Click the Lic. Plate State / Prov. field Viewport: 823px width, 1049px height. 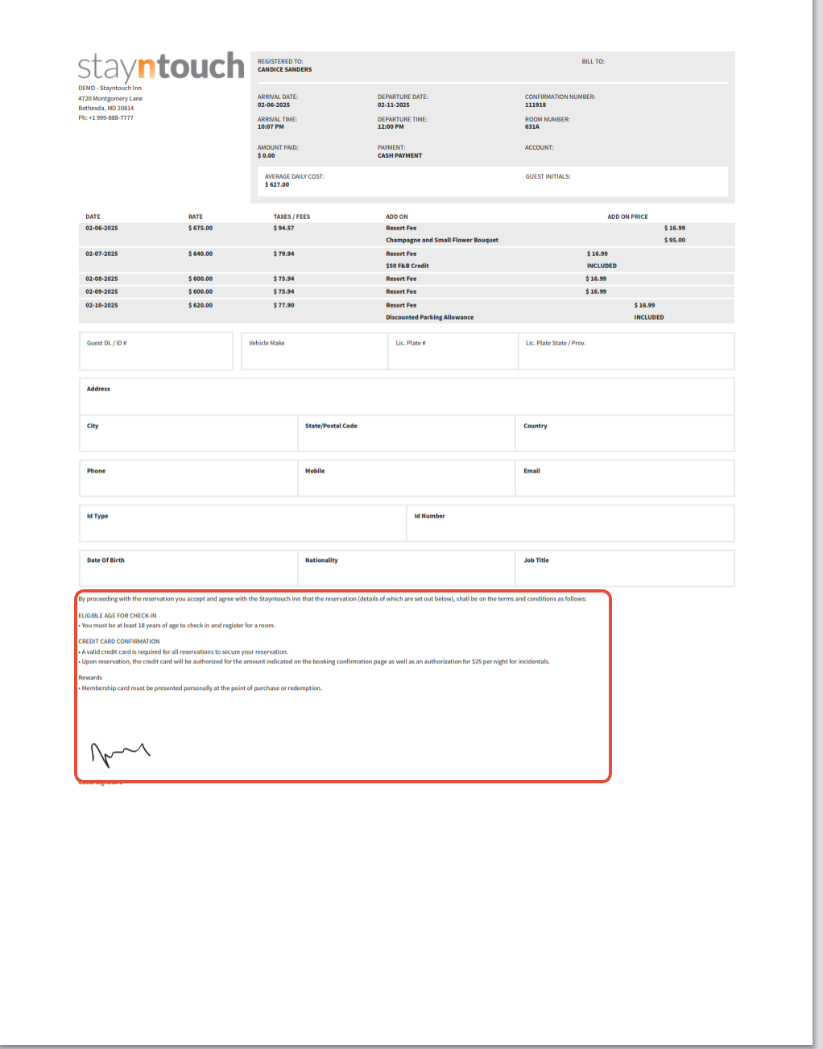pos(627,351)
